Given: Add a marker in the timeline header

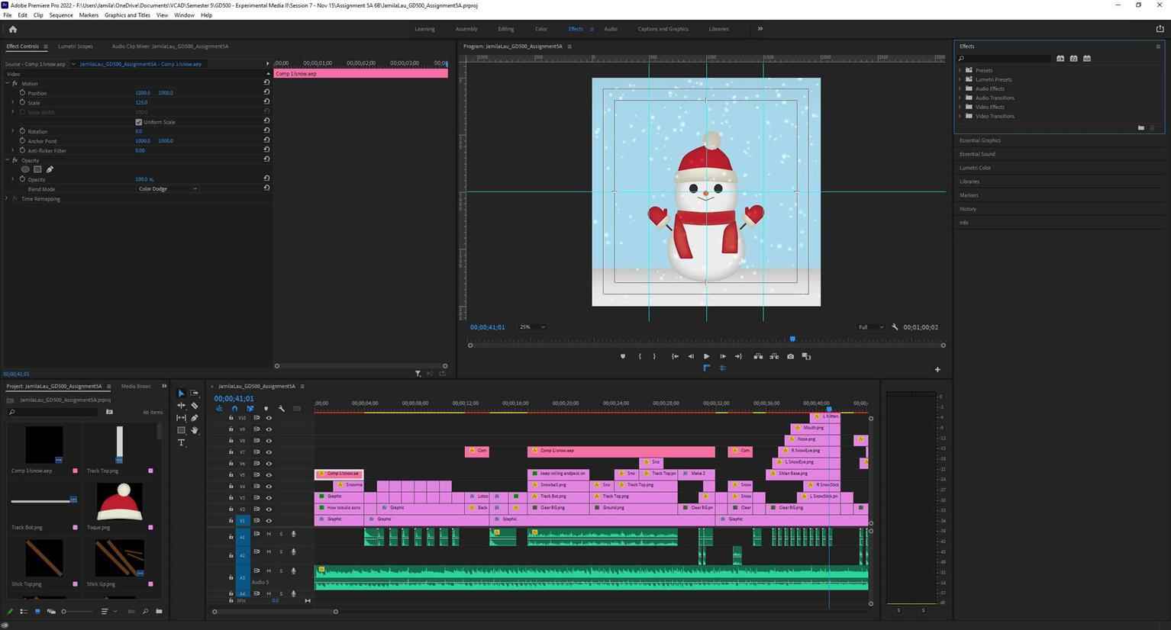Looking at the screenshot, I should click(266, 409).
